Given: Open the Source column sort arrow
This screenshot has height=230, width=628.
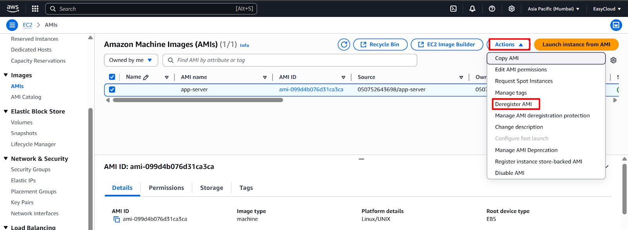Looking at the screenshot, I should pos(461,77).
